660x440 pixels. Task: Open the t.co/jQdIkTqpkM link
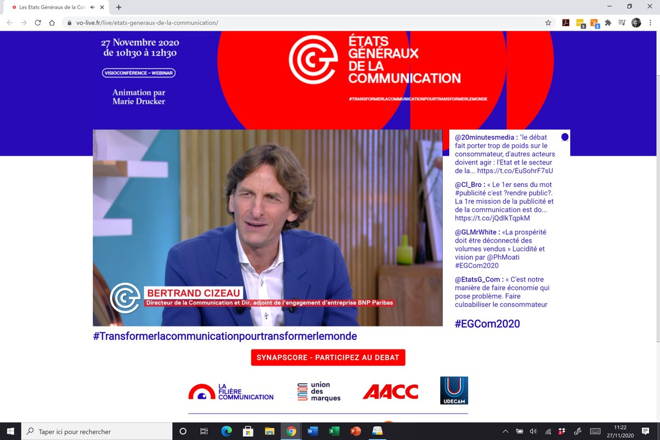tap(492, 218)
